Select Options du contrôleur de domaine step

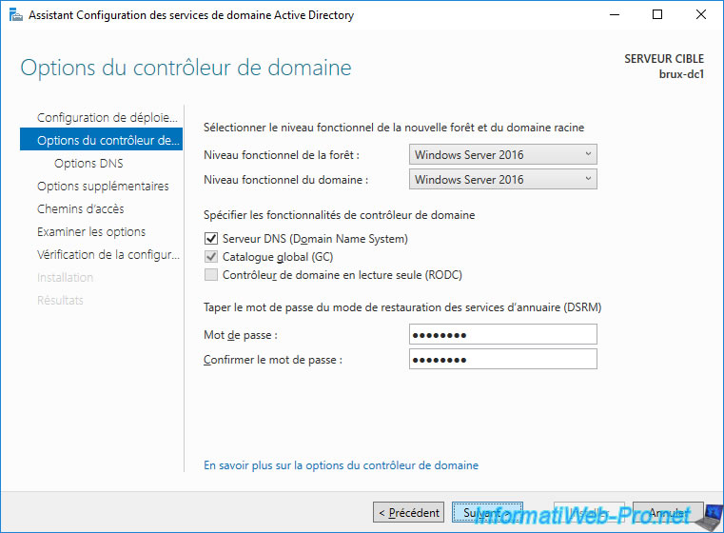[107, 140]
